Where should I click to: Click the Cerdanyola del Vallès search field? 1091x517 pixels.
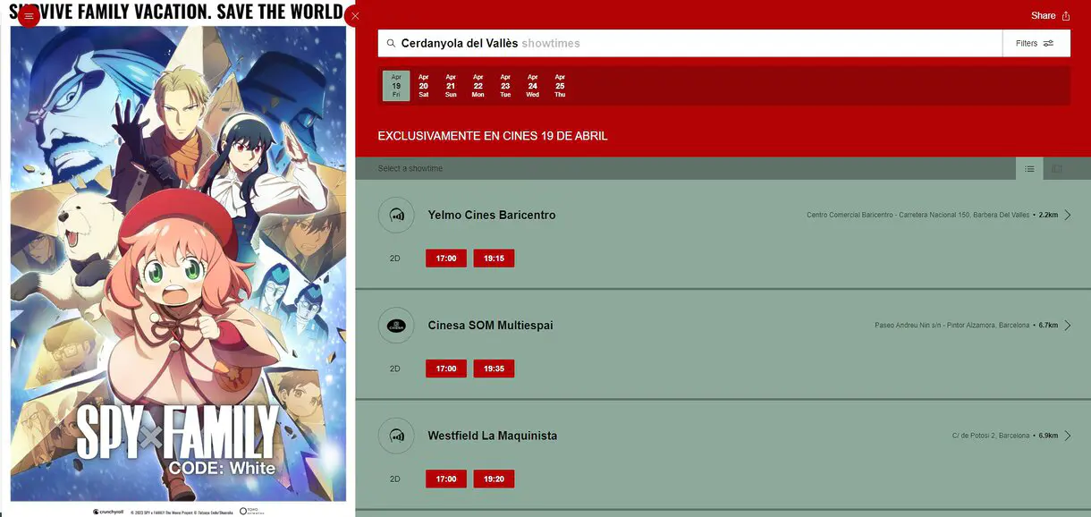point(690,43)
